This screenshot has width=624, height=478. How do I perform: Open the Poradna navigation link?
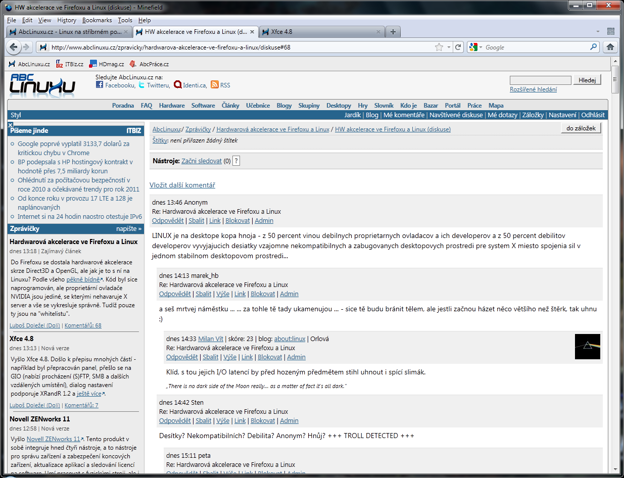[123, 106]
